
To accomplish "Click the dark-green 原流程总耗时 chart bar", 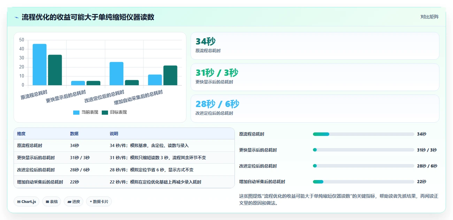I will click(x=55, y=70).
